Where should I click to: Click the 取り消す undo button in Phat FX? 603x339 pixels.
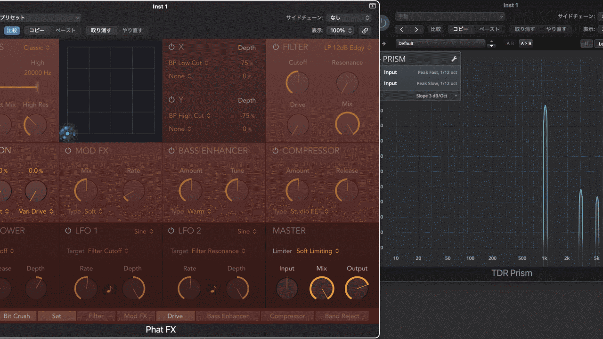click(x=101, y=31)
